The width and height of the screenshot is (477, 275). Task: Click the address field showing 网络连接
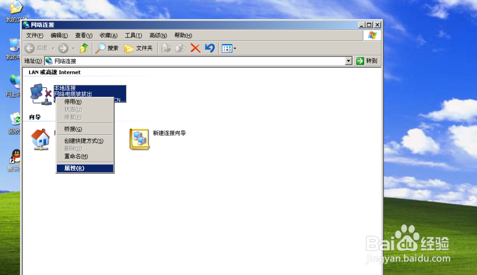pos(195,61)
